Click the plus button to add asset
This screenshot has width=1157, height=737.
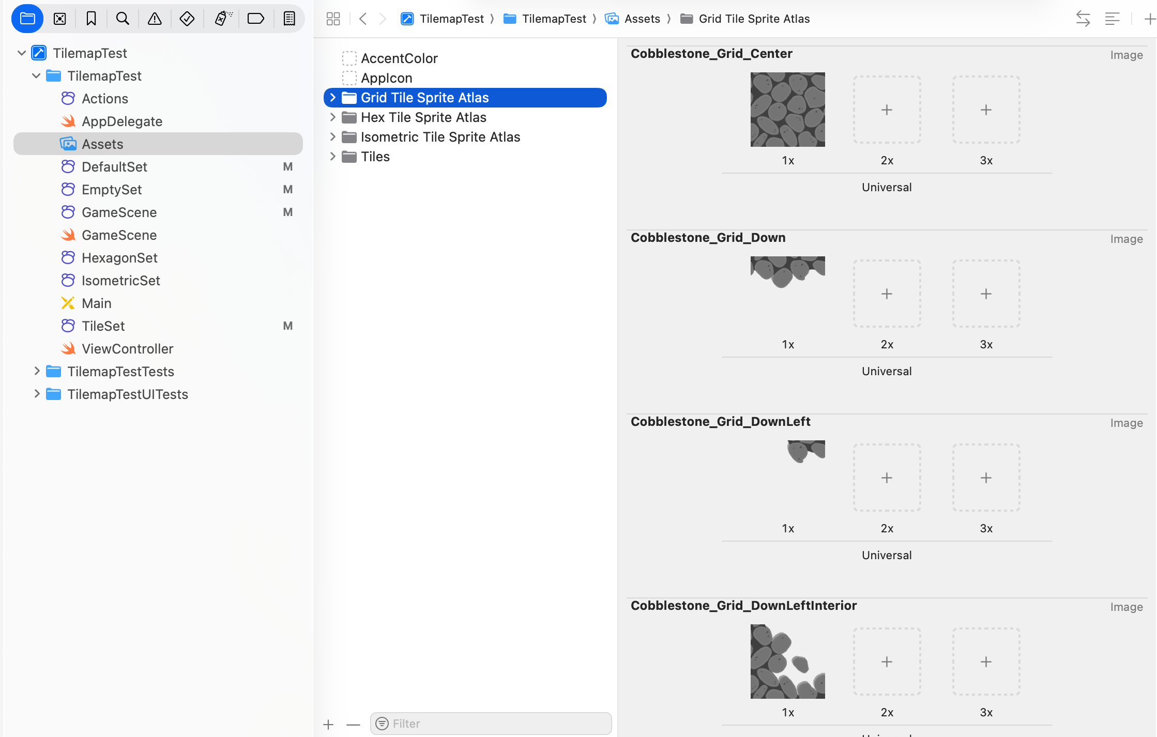click(x=328, y=724)
